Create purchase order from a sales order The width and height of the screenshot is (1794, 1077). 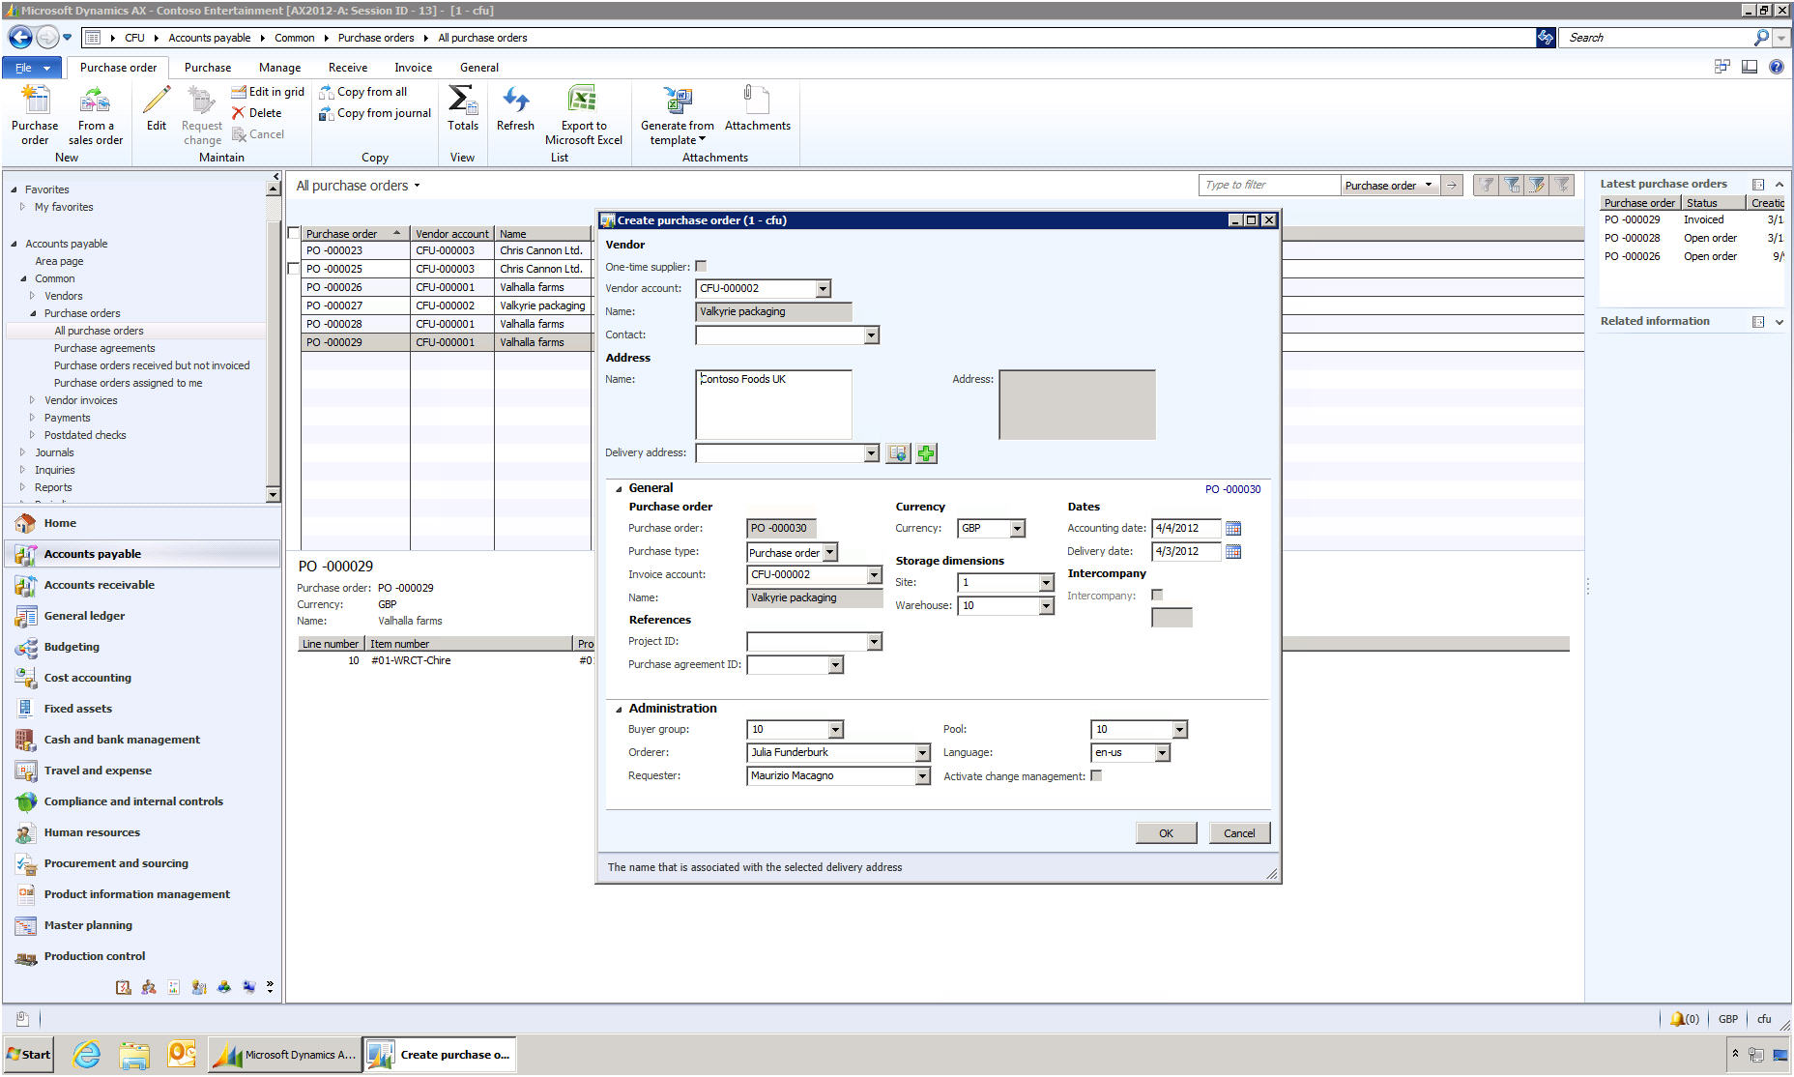pos(95,101)
